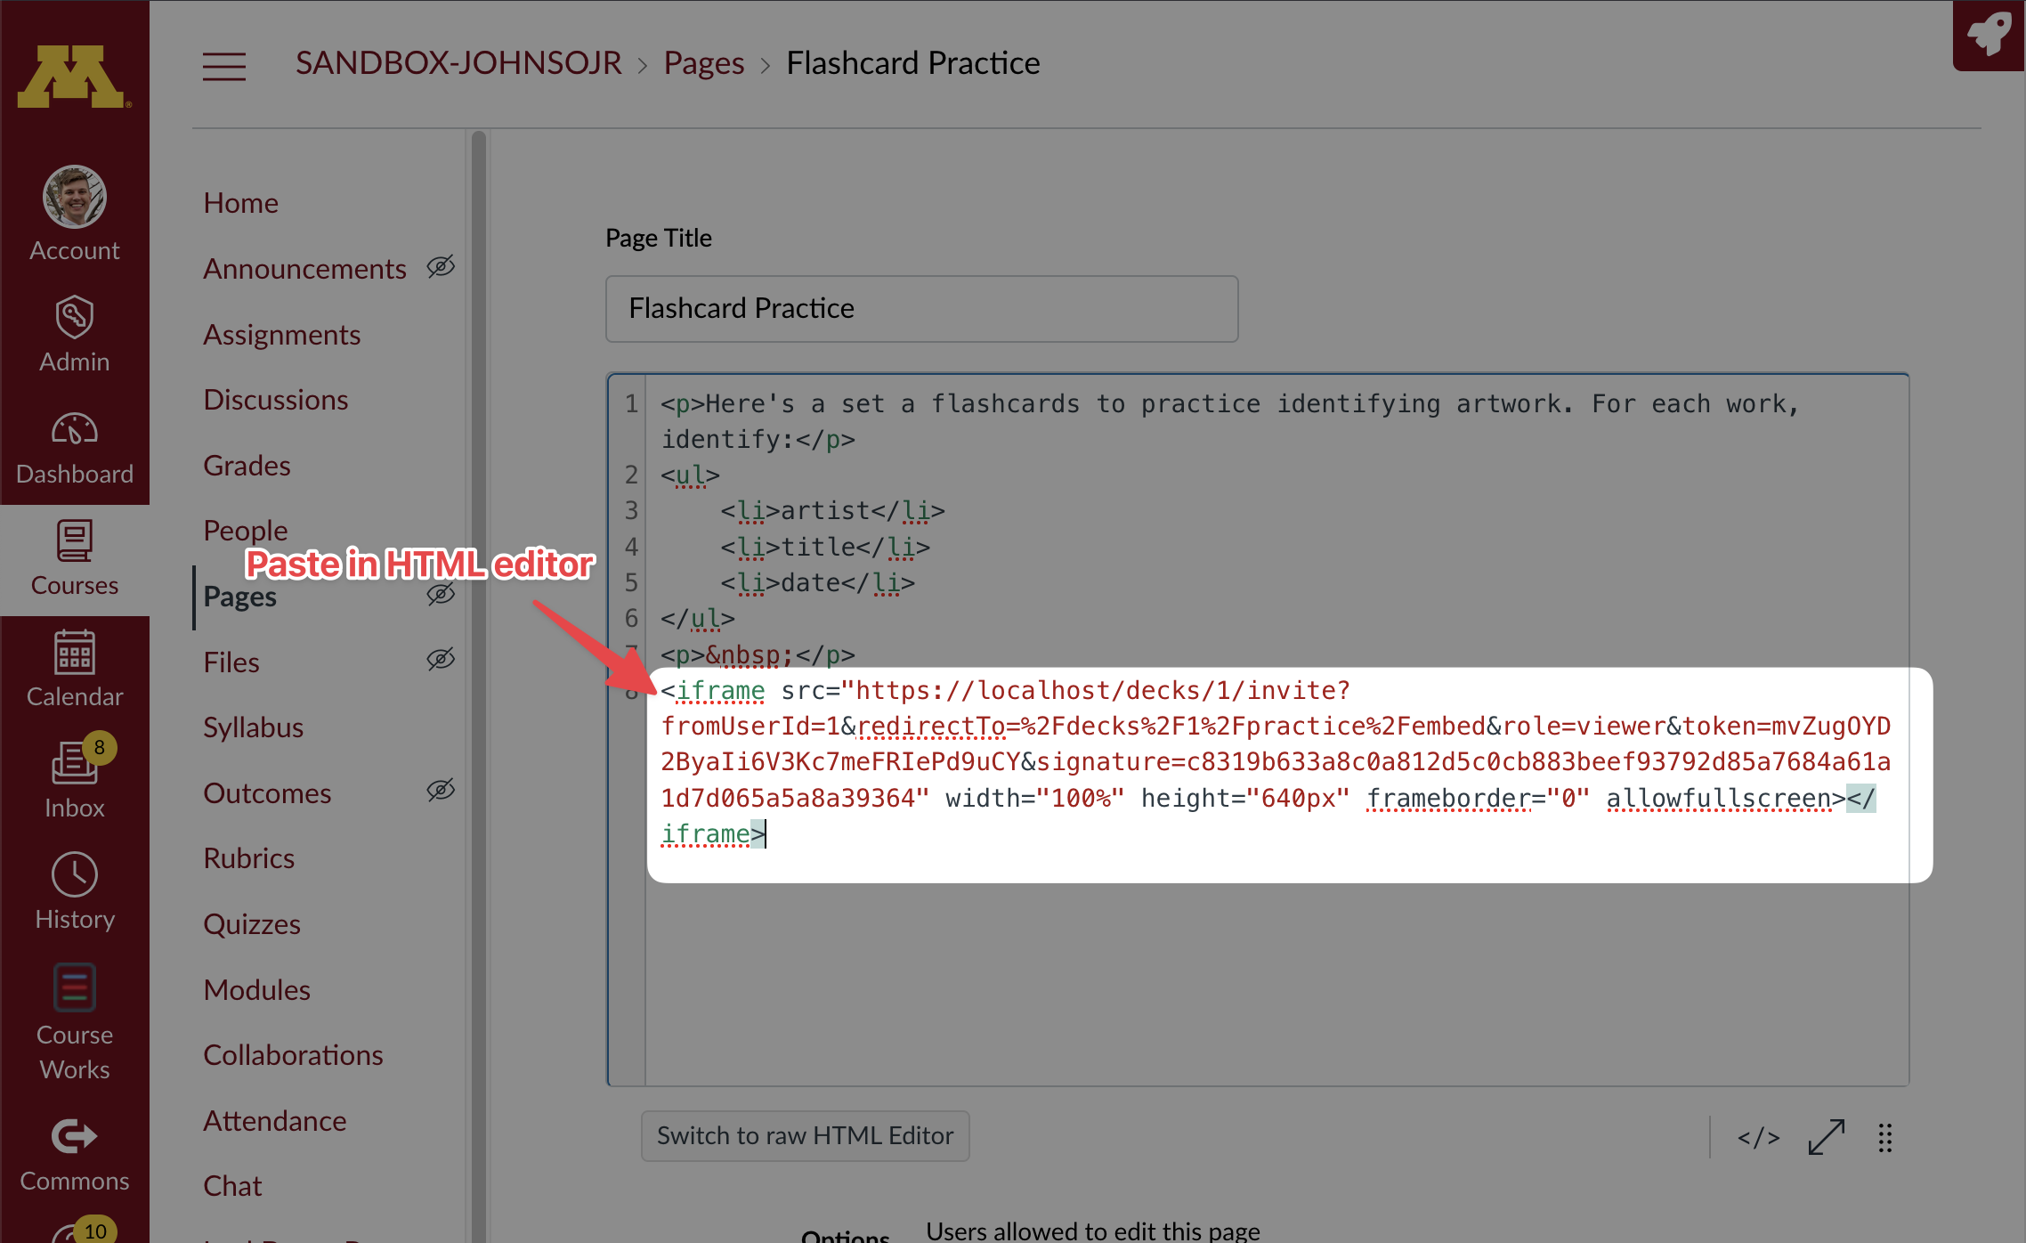This screenshot has height=1243, width=2026.
Task: Open the Calendar icon
Action: coord(75,652)
